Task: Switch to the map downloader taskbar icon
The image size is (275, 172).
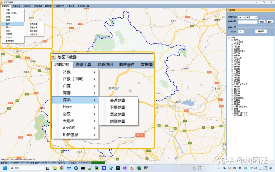Action: [x=132, y=168]
